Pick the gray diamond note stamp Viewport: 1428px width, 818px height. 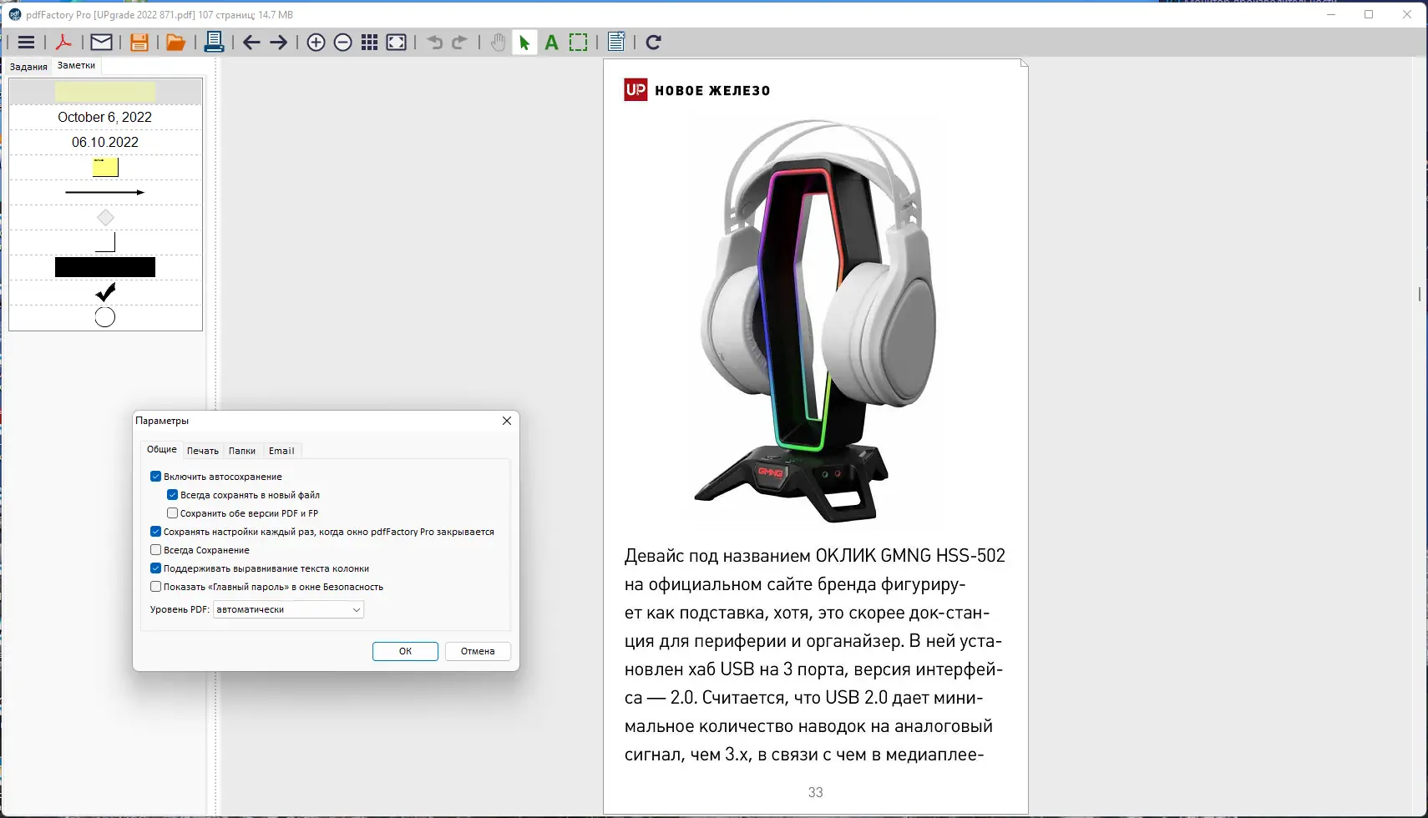[x=105, y=218]
